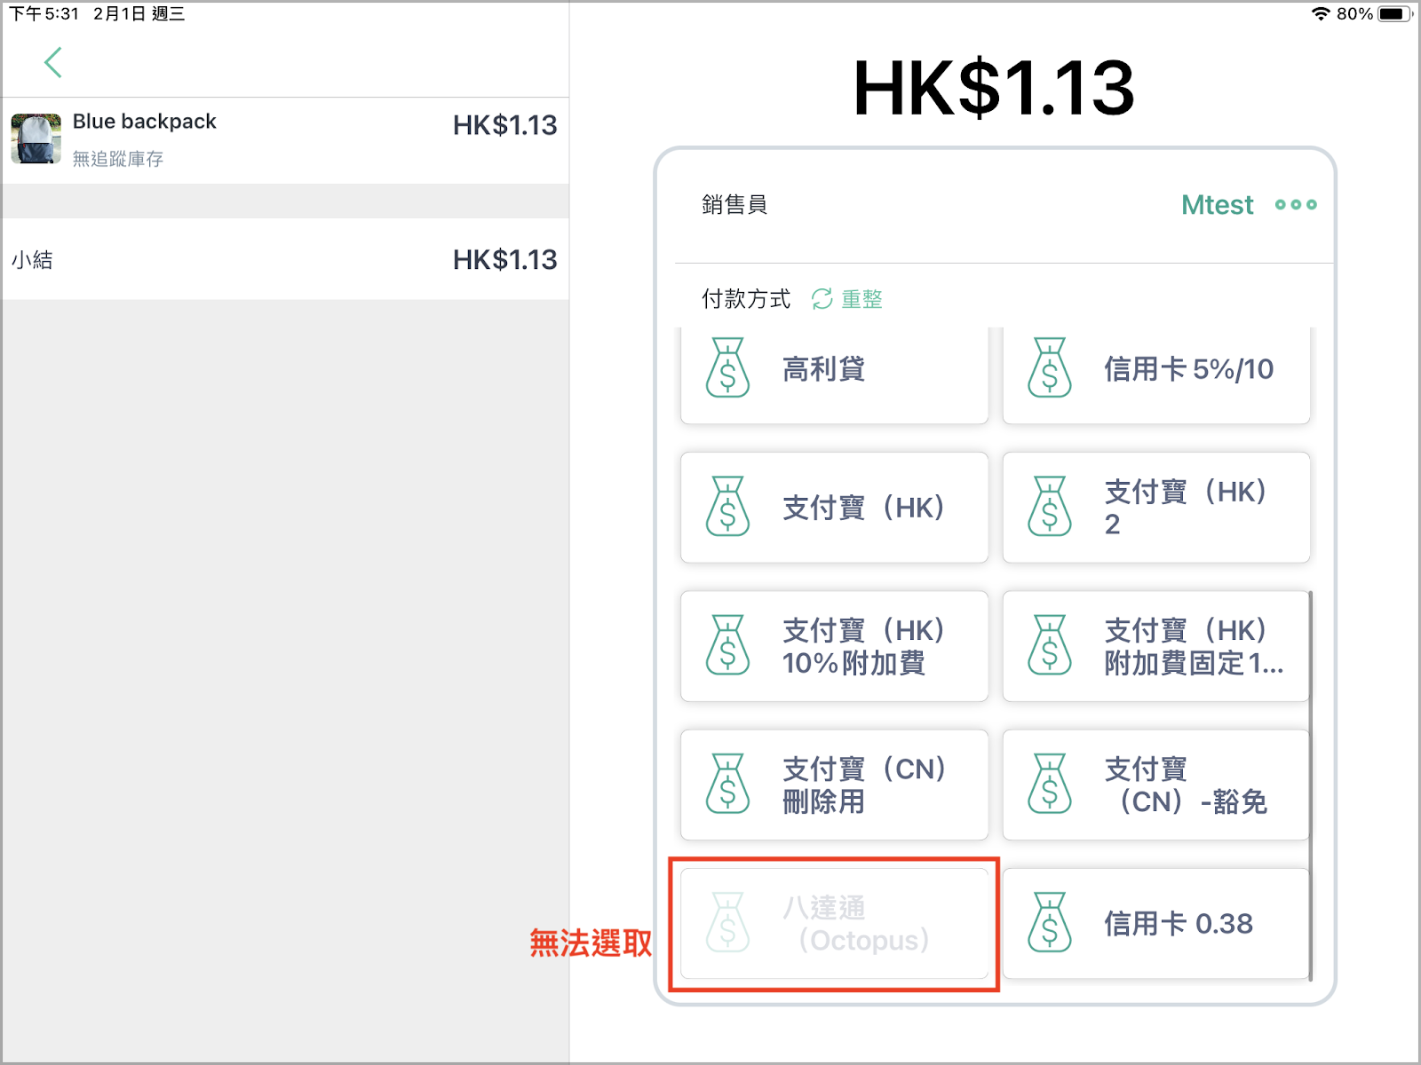This screenshot has width=1421, height=1065.
Task: Open the salesperson three-dots menu
Action: click(1296, 205)
